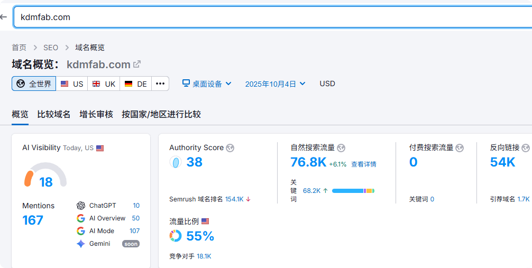Open organic traffic value 76.8K
Viewport: 532px width, 268px height.
click(308, 162)
